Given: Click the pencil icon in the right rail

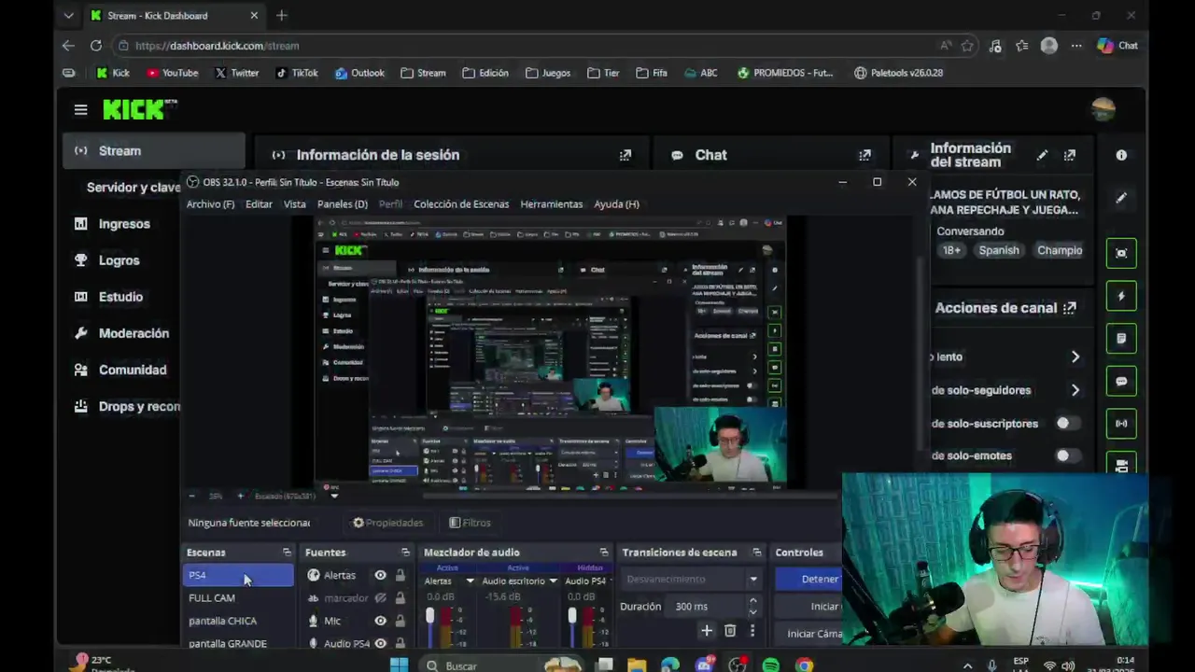Looking at the screenshot, I should point(1121,198).
